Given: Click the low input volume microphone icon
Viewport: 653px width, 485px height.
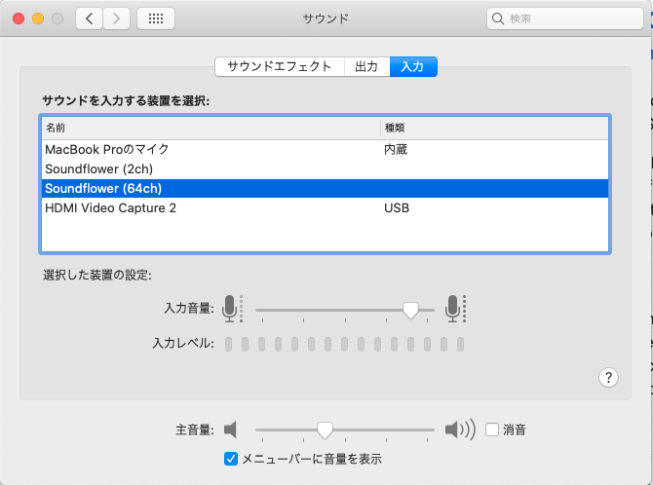Looking at the screenshot, I should coord(232,309).
